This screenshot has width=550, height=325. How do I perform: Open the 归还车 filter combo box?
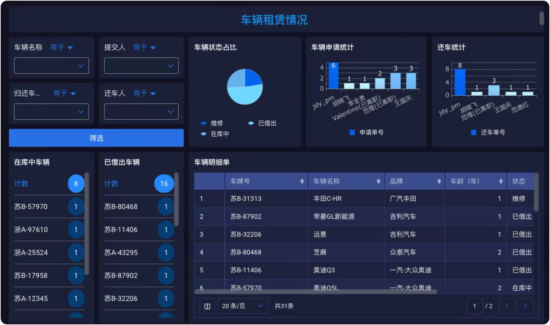[51, 112]
